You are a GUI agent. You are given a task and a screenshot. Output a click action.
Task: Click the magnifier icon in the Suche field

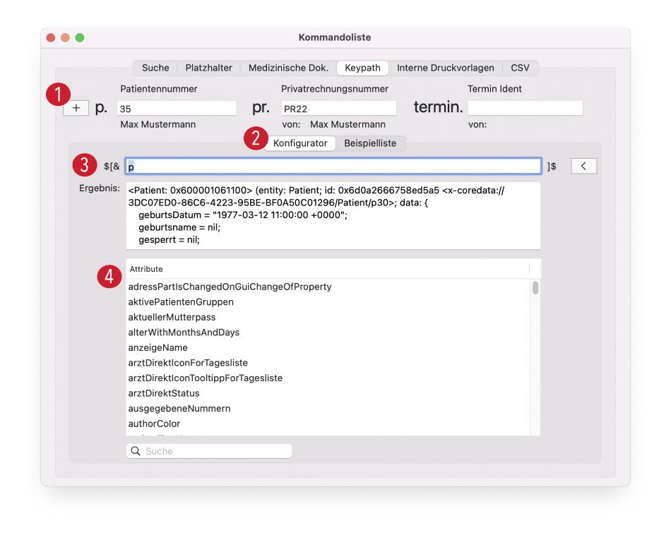tap(136, 451)
